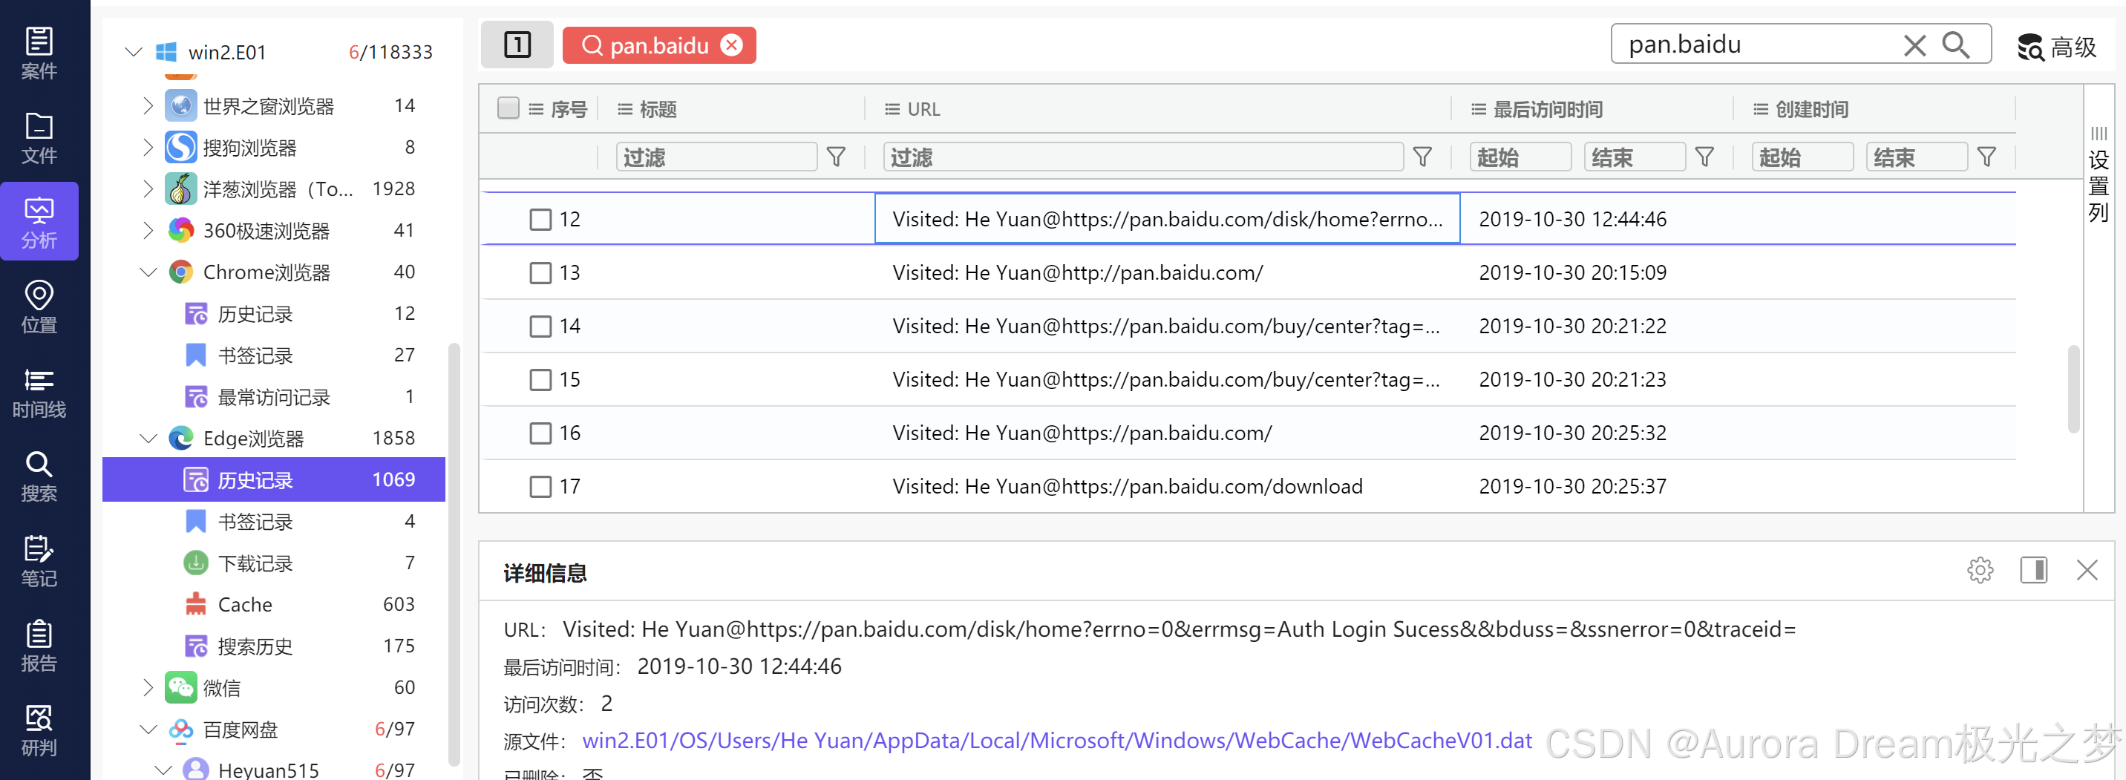Click the numbered view toggle button

[517, 45]
